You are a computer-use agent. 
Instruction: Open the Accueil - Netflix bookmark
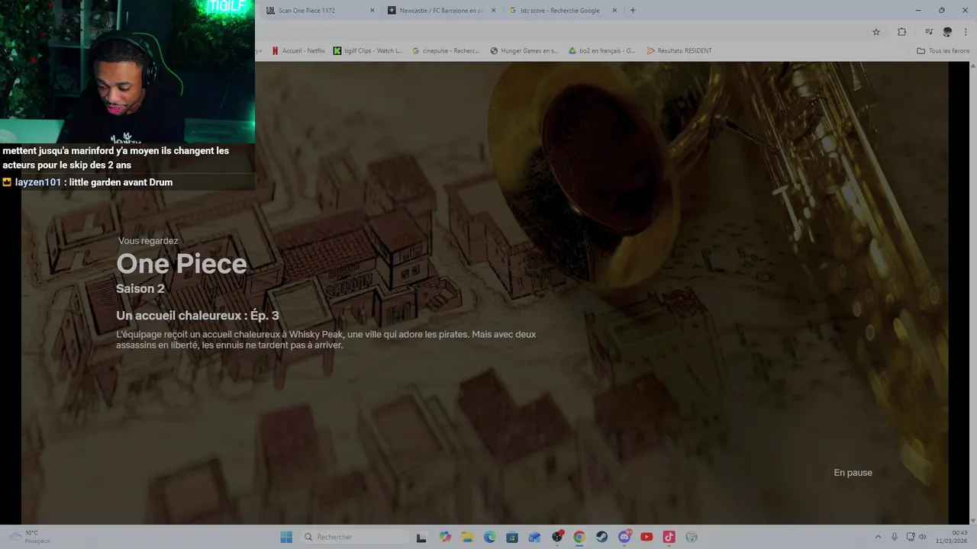click(298, 51)
